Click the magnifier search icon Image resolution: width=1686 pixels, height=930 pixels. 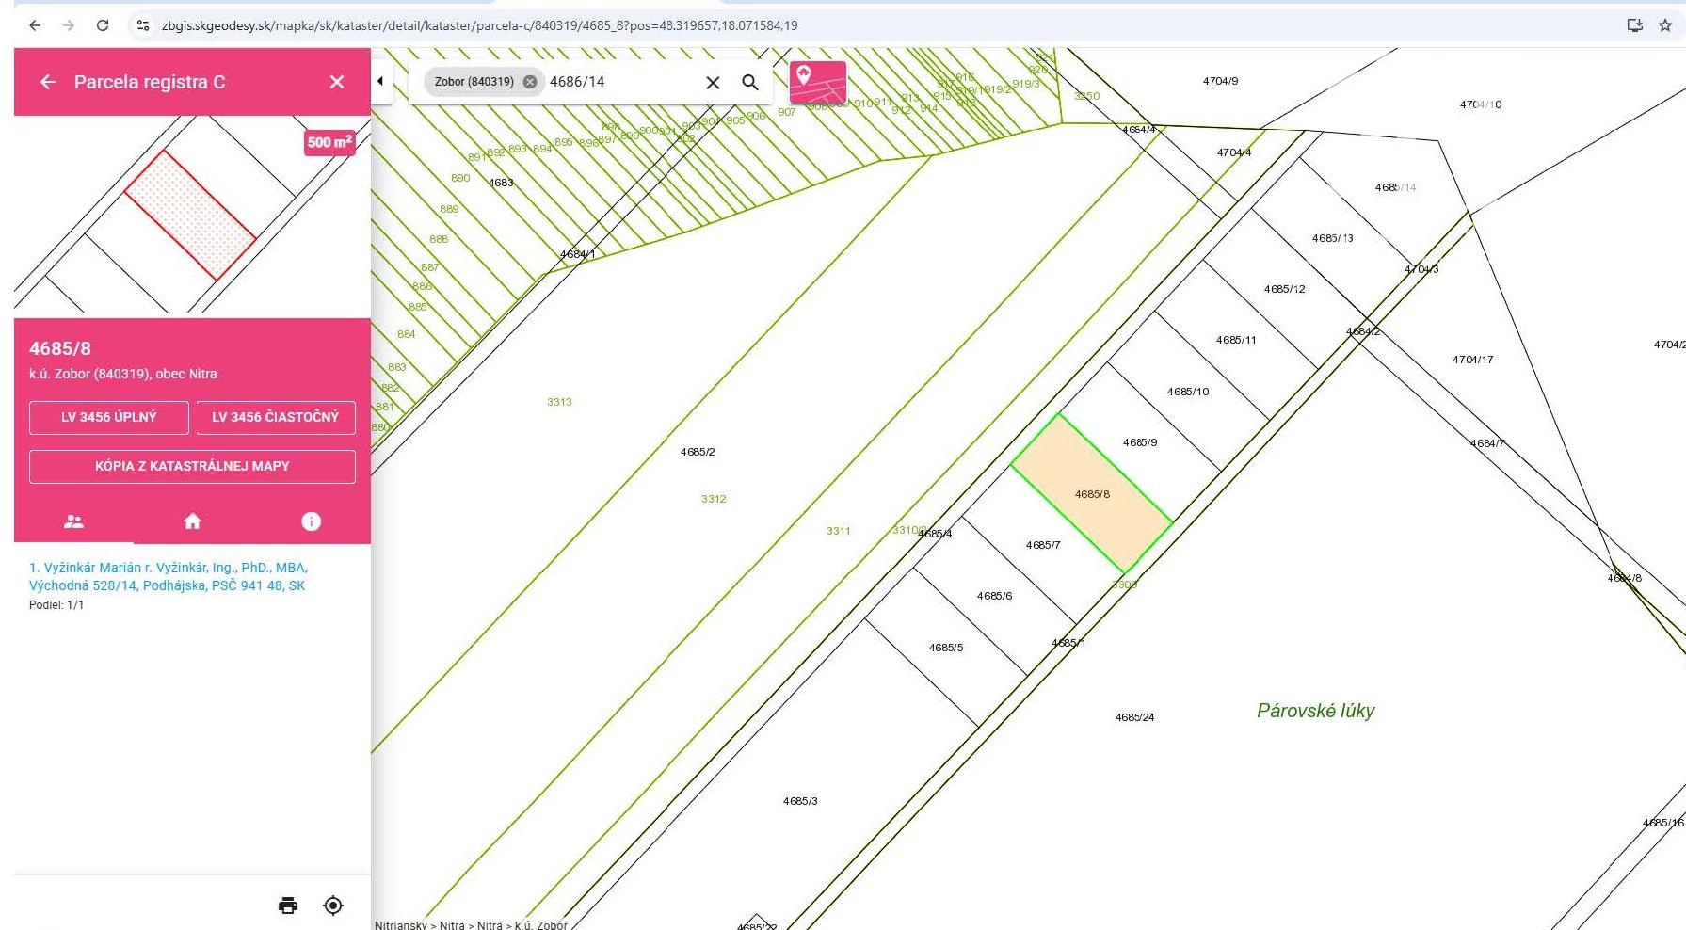coord(750,83)
